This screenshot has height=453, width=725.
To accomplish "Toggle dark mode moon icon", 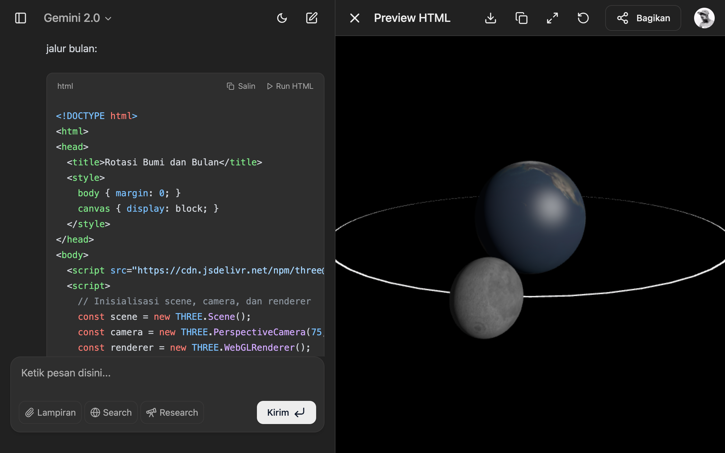I will 282,18.
